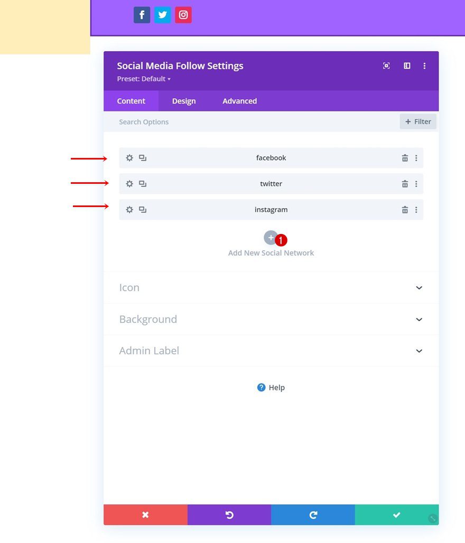The height and width of the screenshot is (543, 465).
Task: Open more options for twitter item
Action: tap(416, 183)
